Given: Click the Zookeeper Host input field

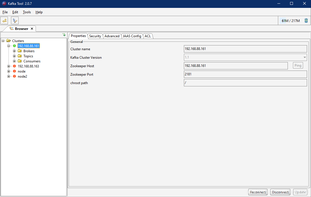Looking at the screenshot, I should click(x=236, y=65).
